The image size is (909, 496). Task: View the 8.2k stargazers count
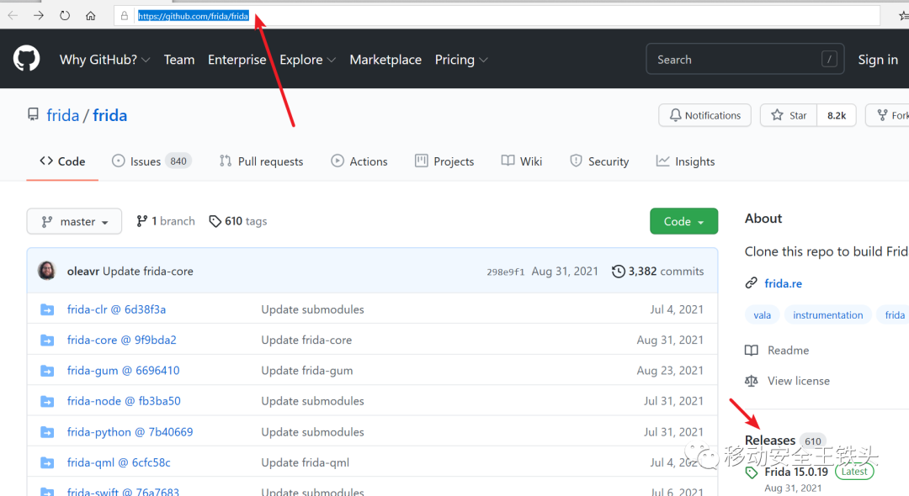coord(837,115)
